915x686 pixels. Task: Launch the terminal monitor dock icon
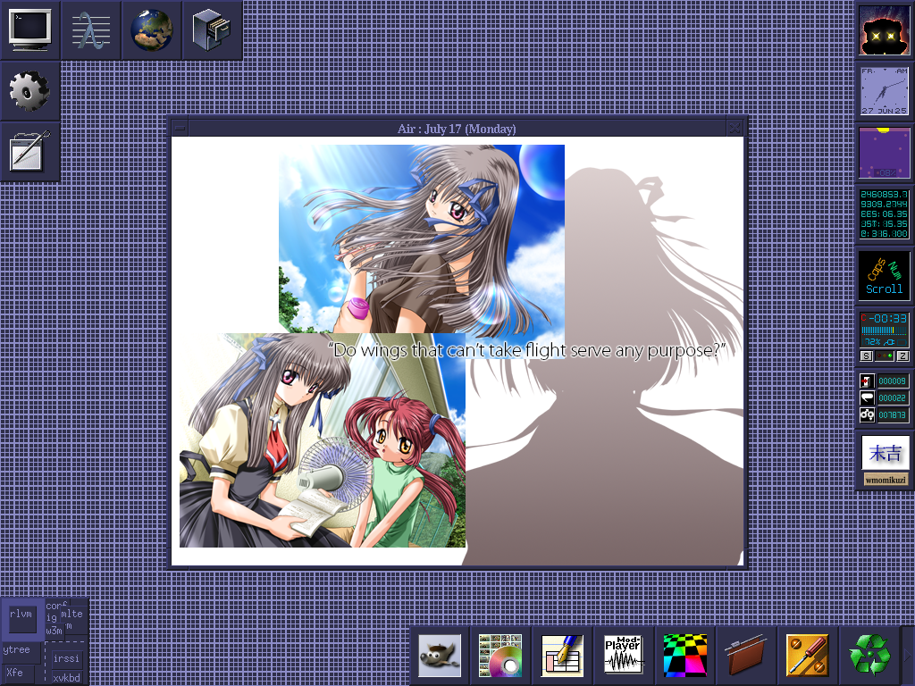(29, 29)
